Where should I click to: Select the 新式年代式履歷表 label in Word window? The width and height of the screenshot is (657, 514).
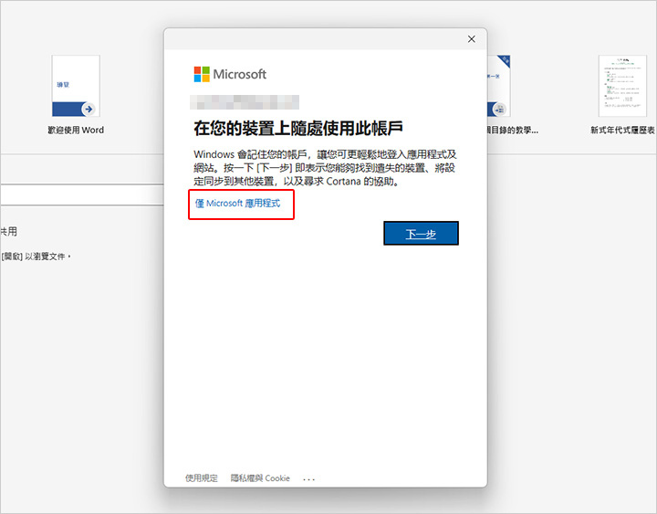coord(622,130)
